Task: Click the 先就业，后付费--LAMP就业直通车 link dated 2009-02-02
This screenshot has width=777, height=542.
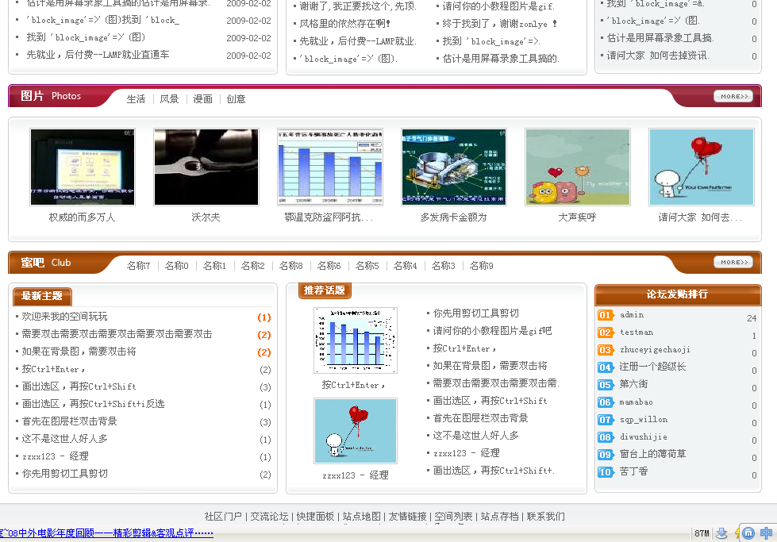Action: coord(98,55)
